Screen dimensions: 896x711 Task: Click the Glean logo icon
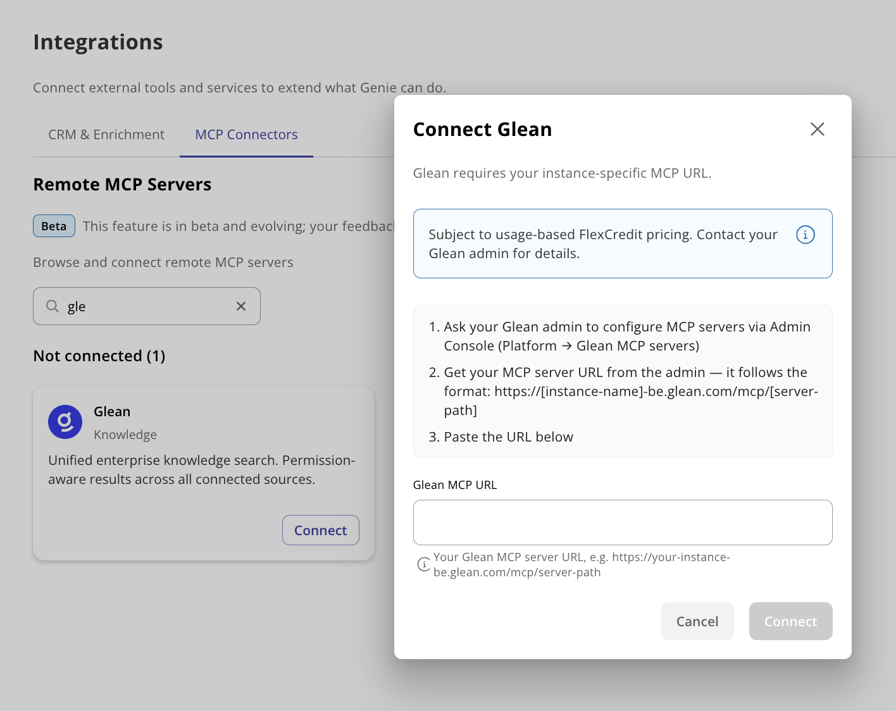pyautogui.click(x=65, y=422)
